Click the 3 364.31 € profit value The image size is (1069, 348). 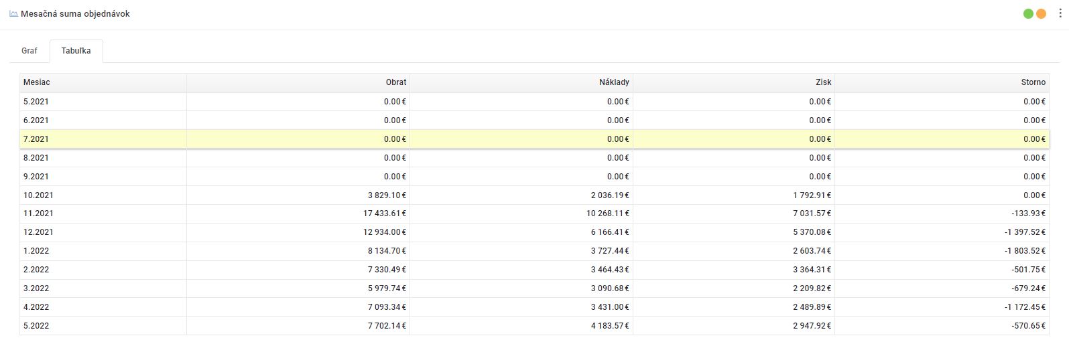click(x=812, y=270)
